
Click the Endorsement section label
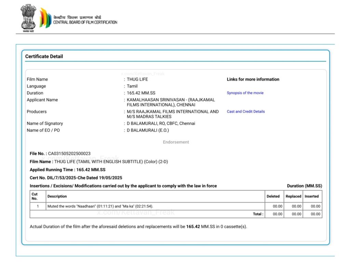pos(176,142)
